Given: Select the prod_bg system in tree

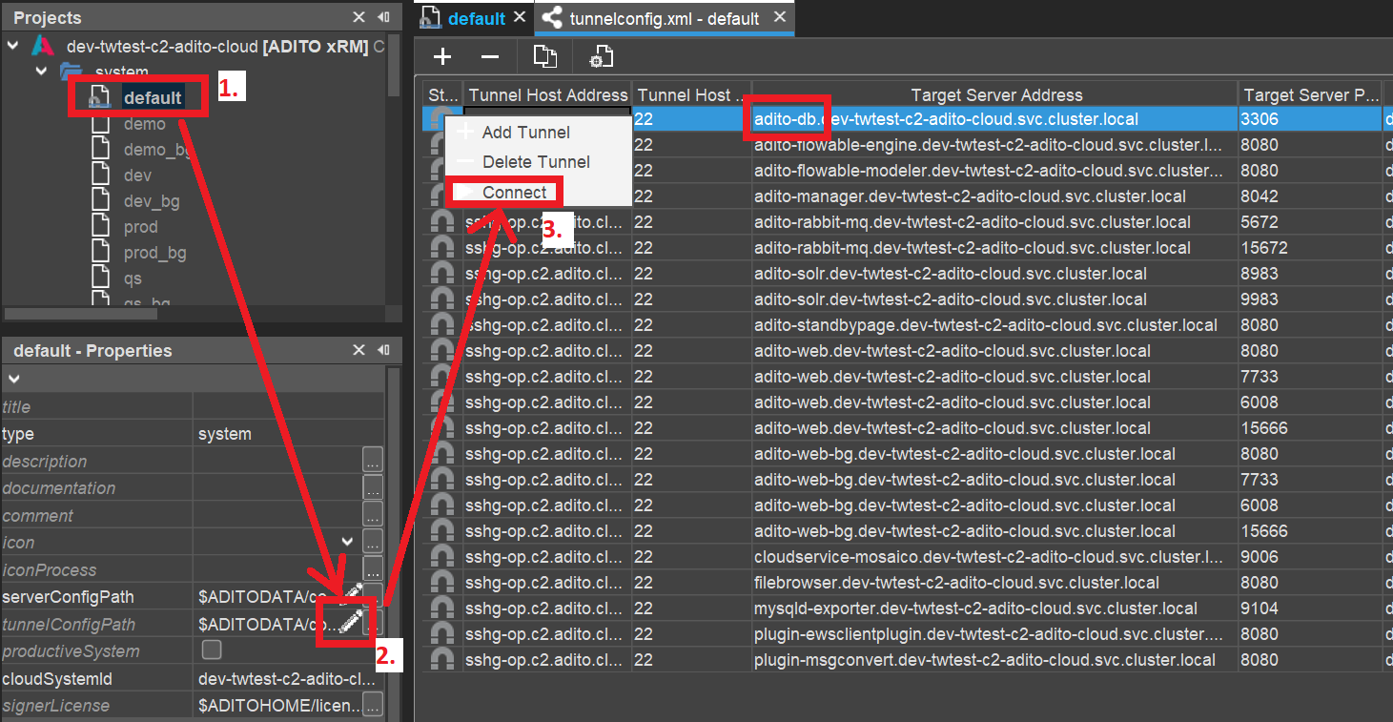Looking at the screenshot, I should pos(154,253).
